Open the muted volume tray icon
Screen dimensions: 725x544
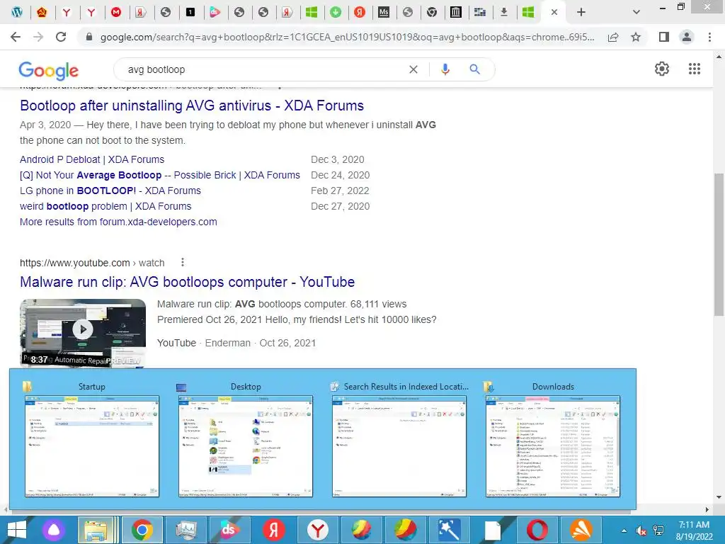pyautogui.click(x=641, y=531)
